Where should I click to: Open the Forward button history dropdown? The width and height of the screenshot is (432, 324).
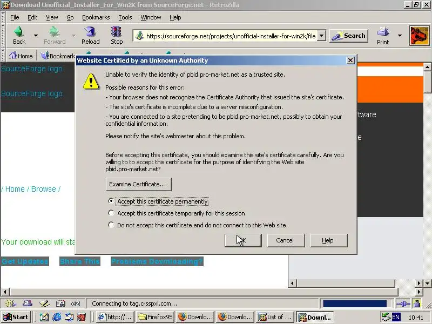tap(73, 36)
